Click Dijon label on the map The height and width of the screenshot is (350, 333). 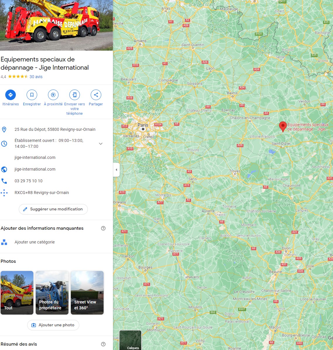click(x=286, y=248)
